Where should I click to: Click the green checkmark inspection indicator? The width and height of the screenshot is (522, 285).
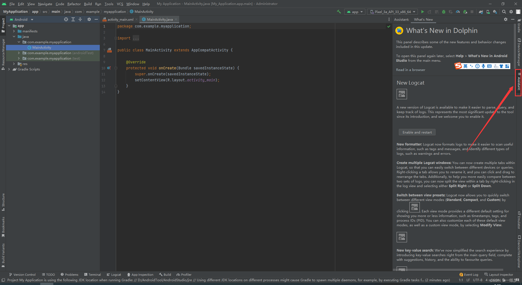[x=389, y=26]
